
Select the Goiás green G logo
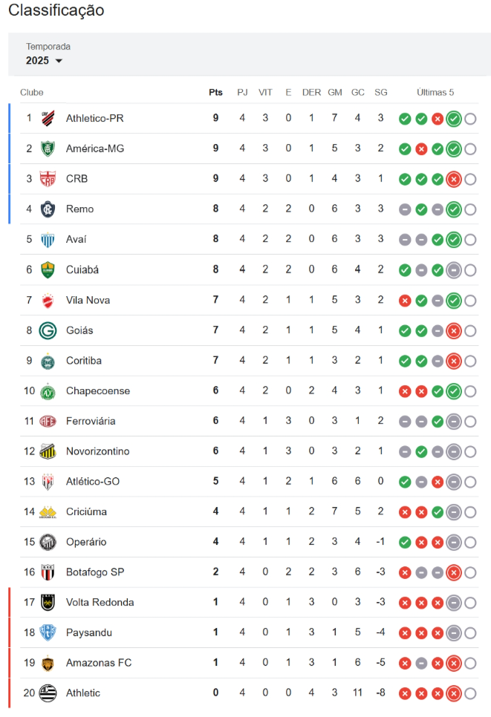pyautogui.click(x=48, y=330)
